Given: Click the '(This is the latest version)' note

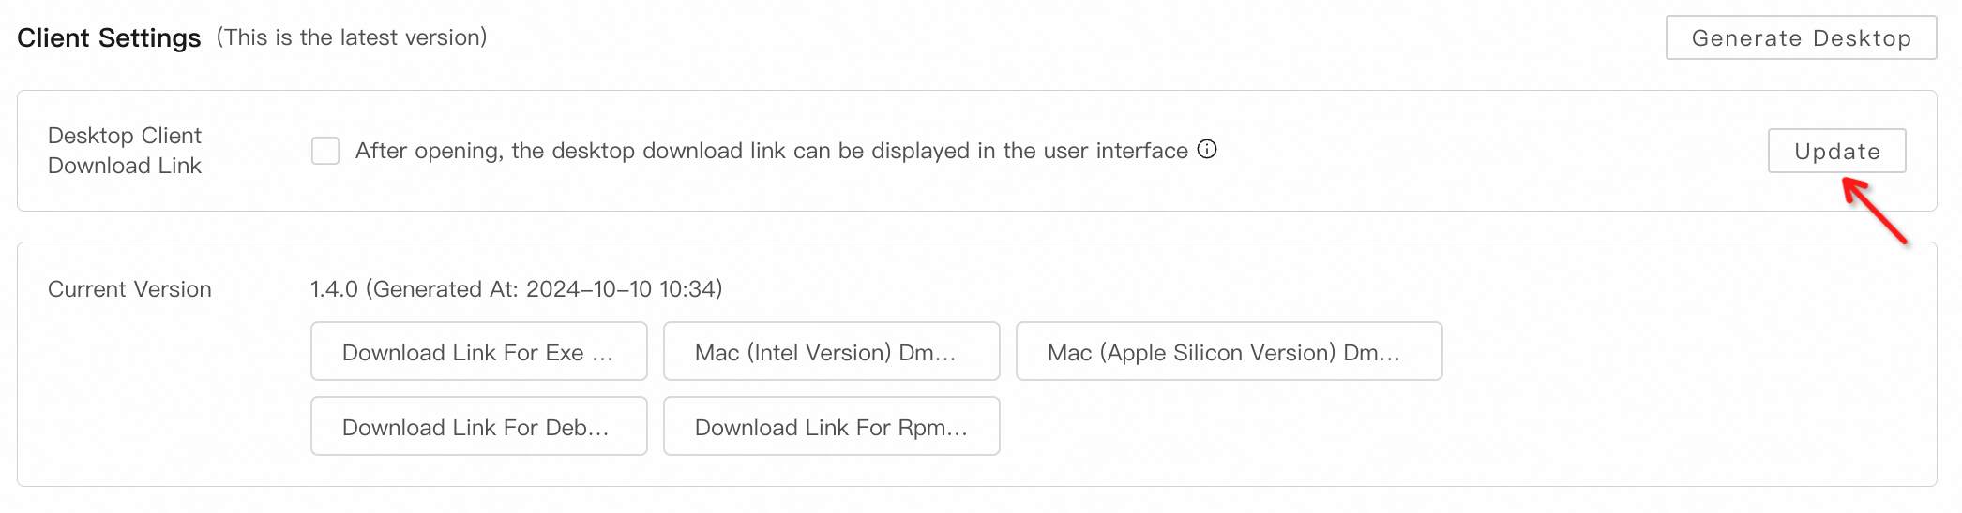Looking at the screenshot, I should [352, 37].
